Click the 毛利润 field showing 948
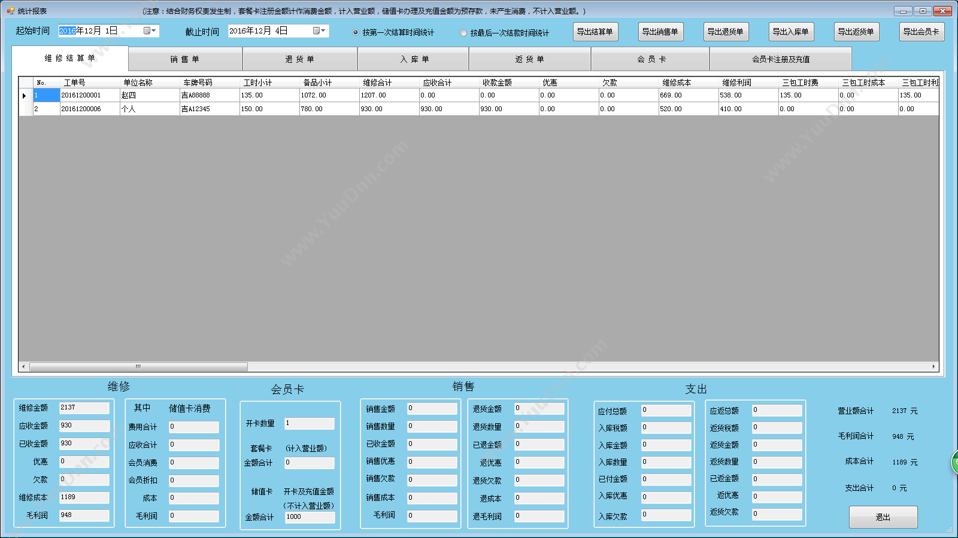This screenshot has height=538, width=958. [84, 515]
